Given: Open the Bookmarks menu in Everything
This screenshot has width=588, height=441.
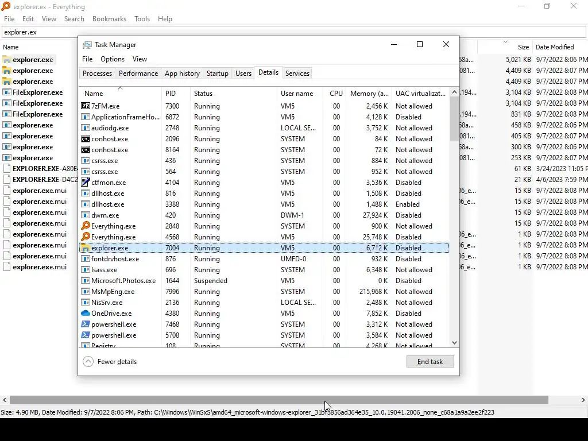Looking at the screenshot, I should [x=109, y=19].
